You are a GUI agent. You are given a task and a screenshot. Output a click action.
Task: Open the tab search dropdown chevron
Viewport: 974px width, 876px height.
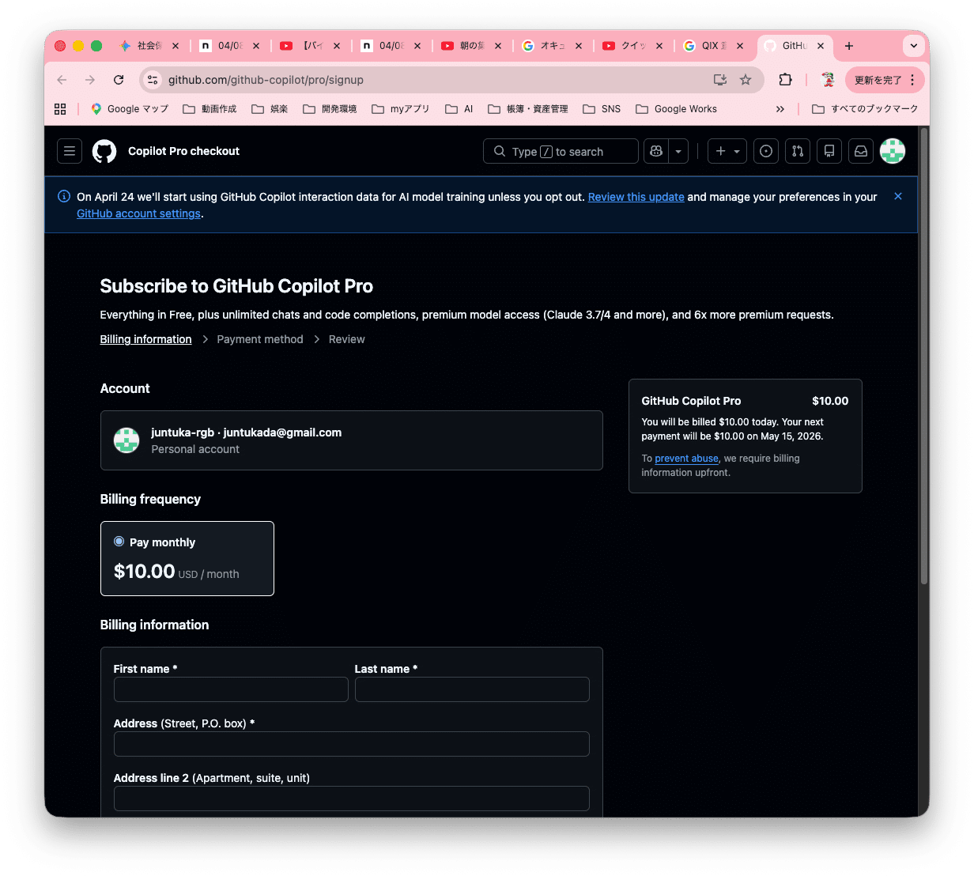(913, 46)
